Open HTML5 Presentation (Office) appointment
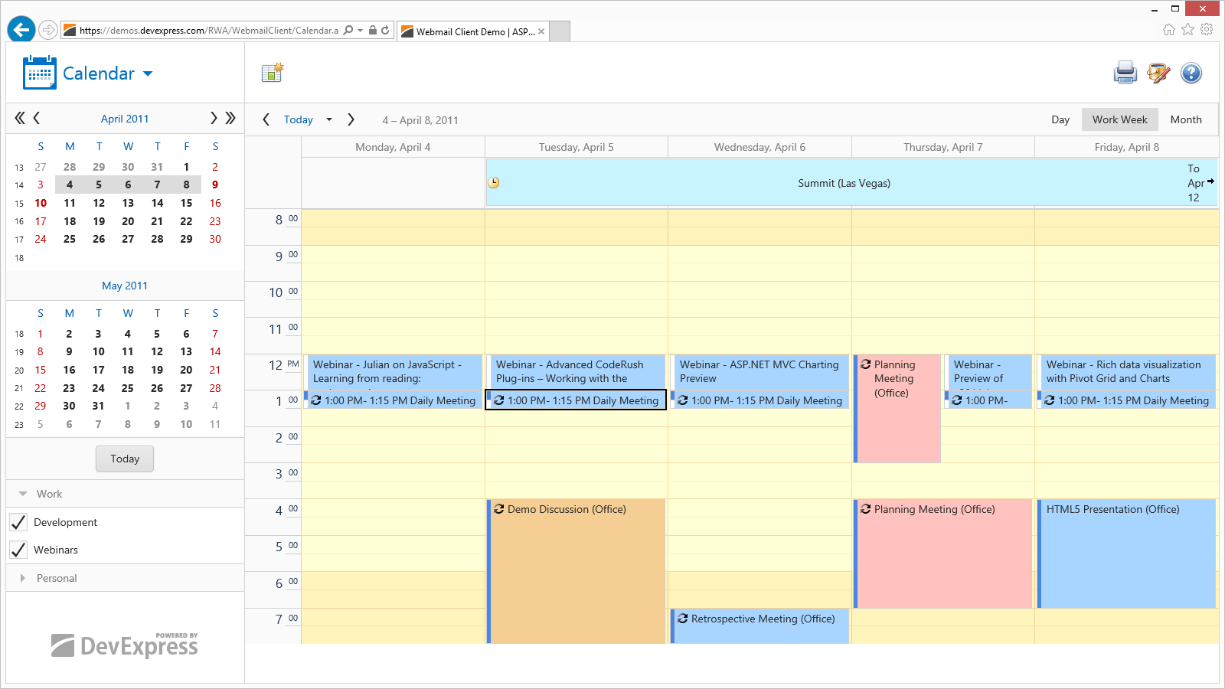 1127,553
